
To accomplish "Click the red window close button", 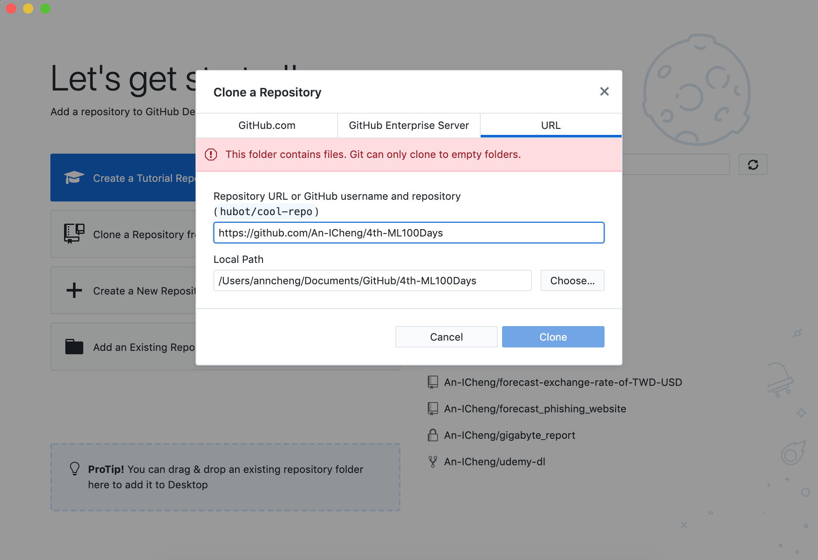I will [x=11, y=9].
